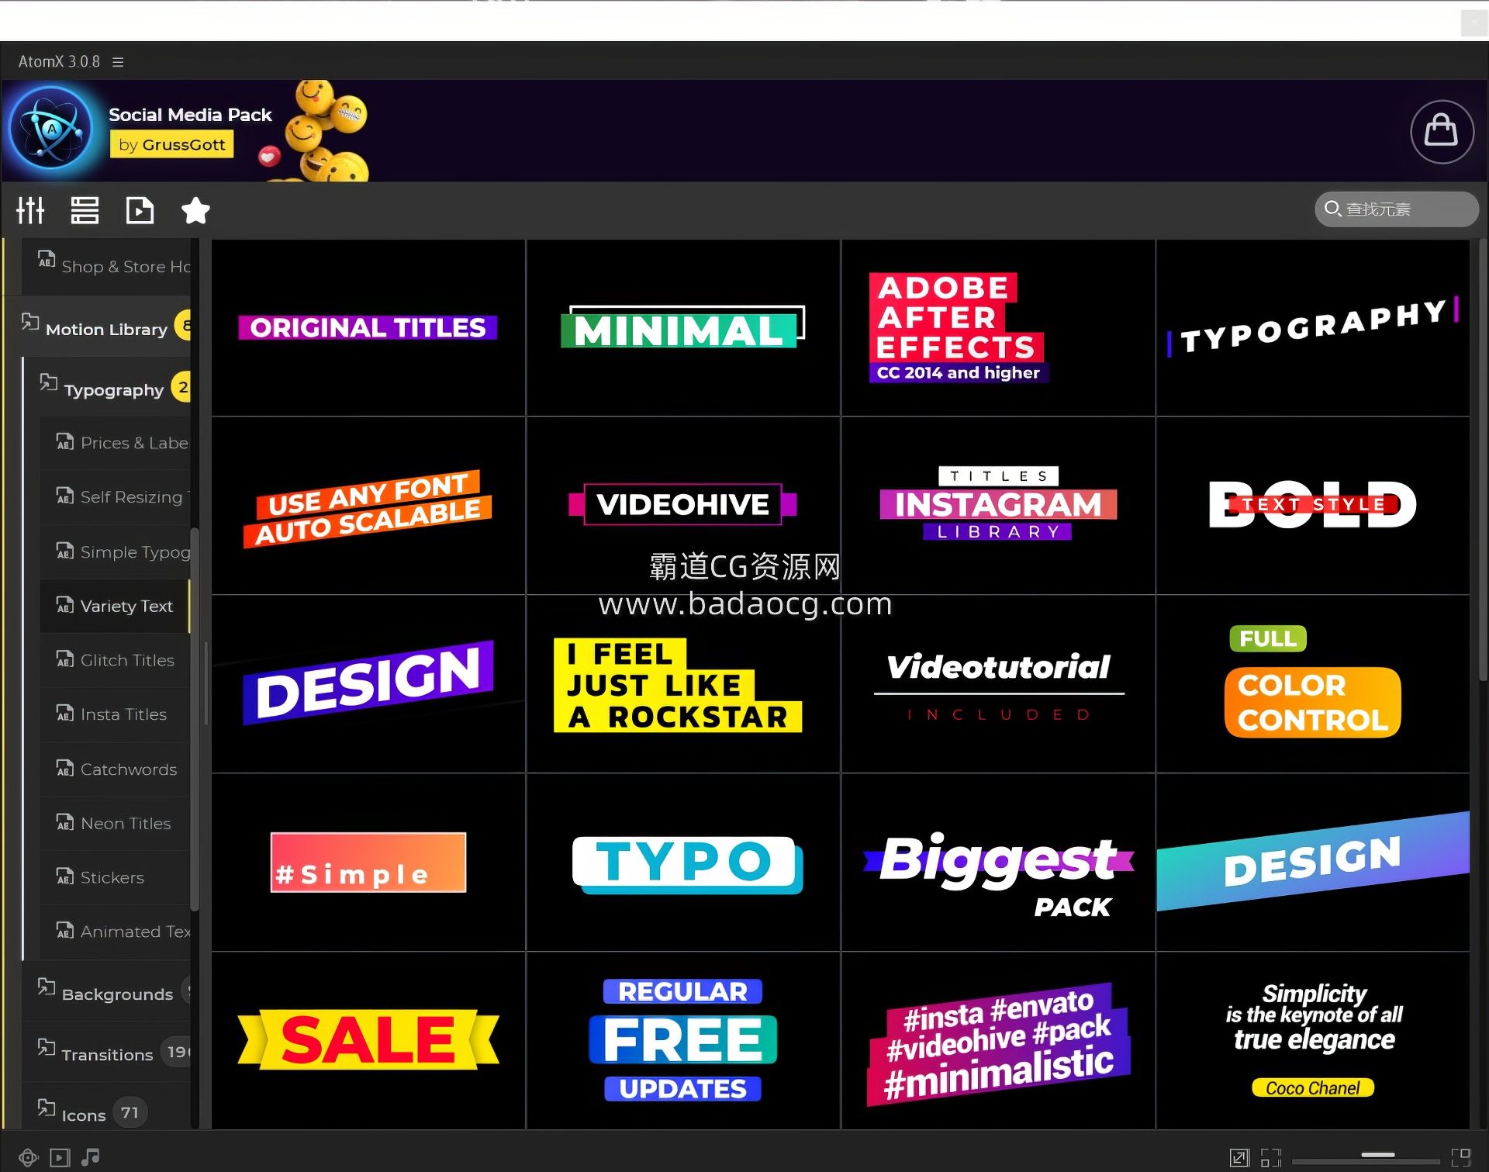Open Self Resizing category
This screenshot has width=1489, height=1172.
click(x=115, y=497)
